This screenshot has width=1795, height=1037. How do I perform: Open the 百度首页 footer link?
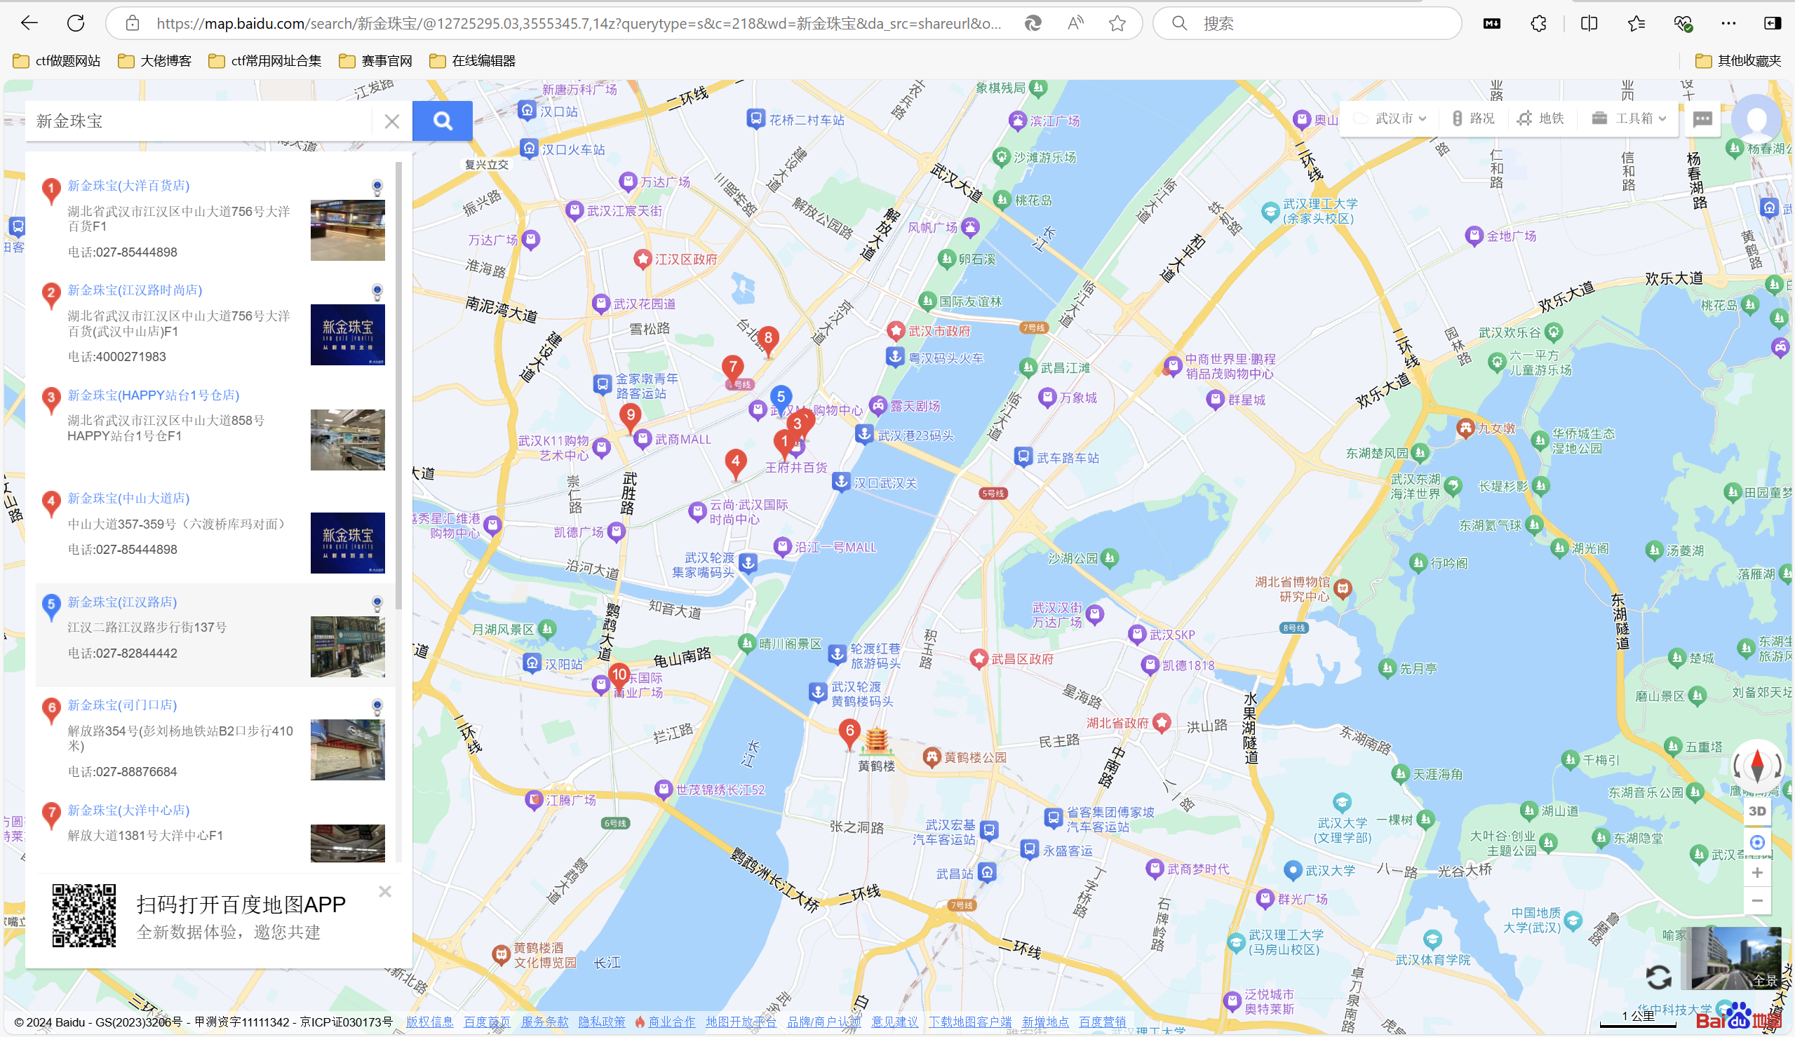488,1022
